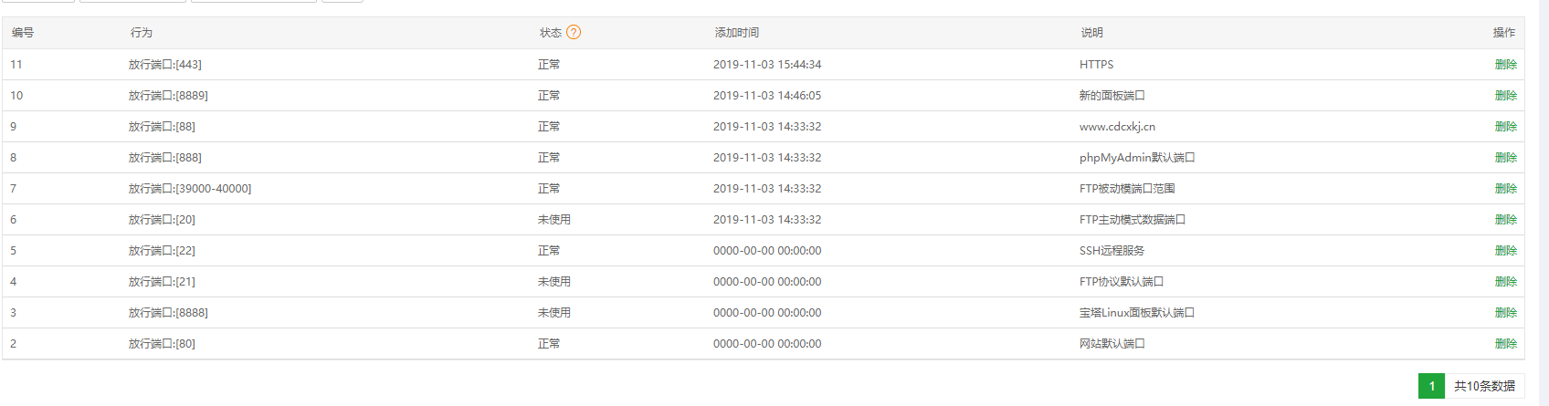The width and height of the screenshot is (1549, 406).
Task: Click 未使用 status of port 8888 row
Action: click(554, 313)
